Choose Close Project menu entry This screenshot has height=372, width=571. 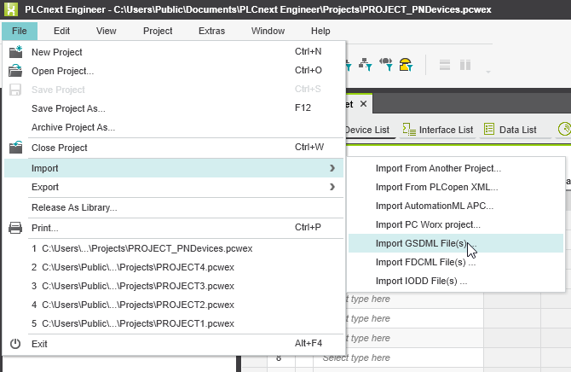(x=174, y=148)
